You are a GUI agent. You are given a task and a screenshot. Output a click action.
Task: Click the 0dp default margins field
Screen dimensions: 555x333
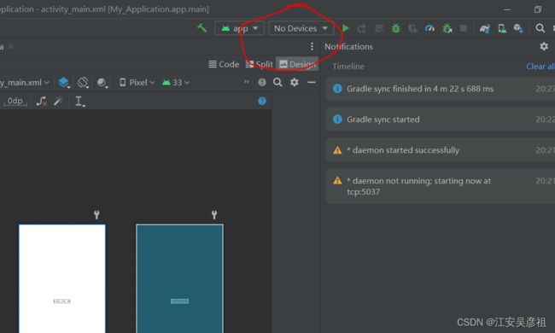pyautogui.click(x=15, y=102)
